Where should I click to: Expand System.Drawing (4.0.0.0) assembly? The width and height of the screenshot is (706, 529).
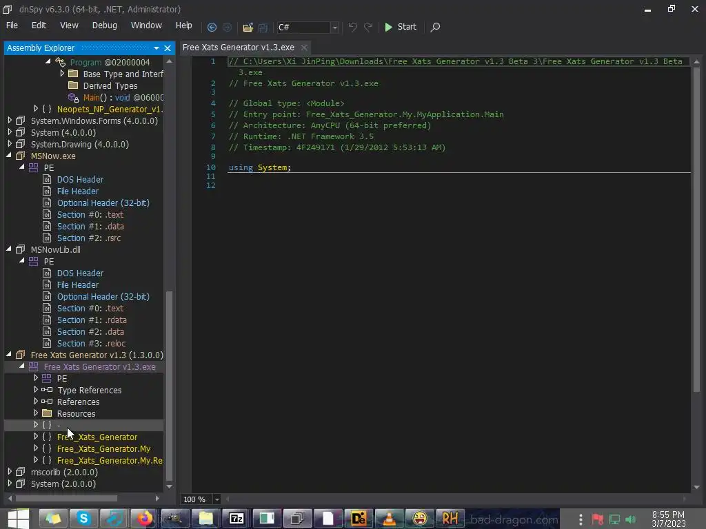(10, 144)
